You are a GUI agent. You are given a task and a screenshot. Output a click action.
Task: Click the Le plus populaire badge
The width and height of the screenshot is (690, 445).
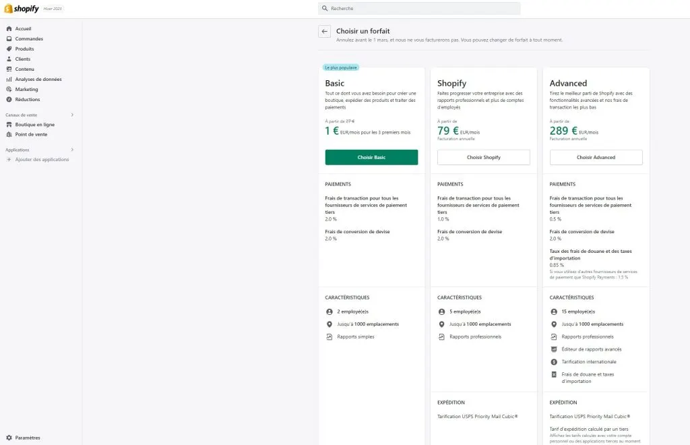coord(341,68)
